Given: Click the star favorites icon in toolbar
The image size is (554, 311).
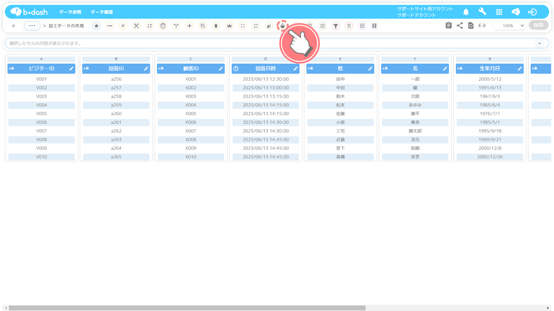Looking at the screenshot, I should point(97,26).
